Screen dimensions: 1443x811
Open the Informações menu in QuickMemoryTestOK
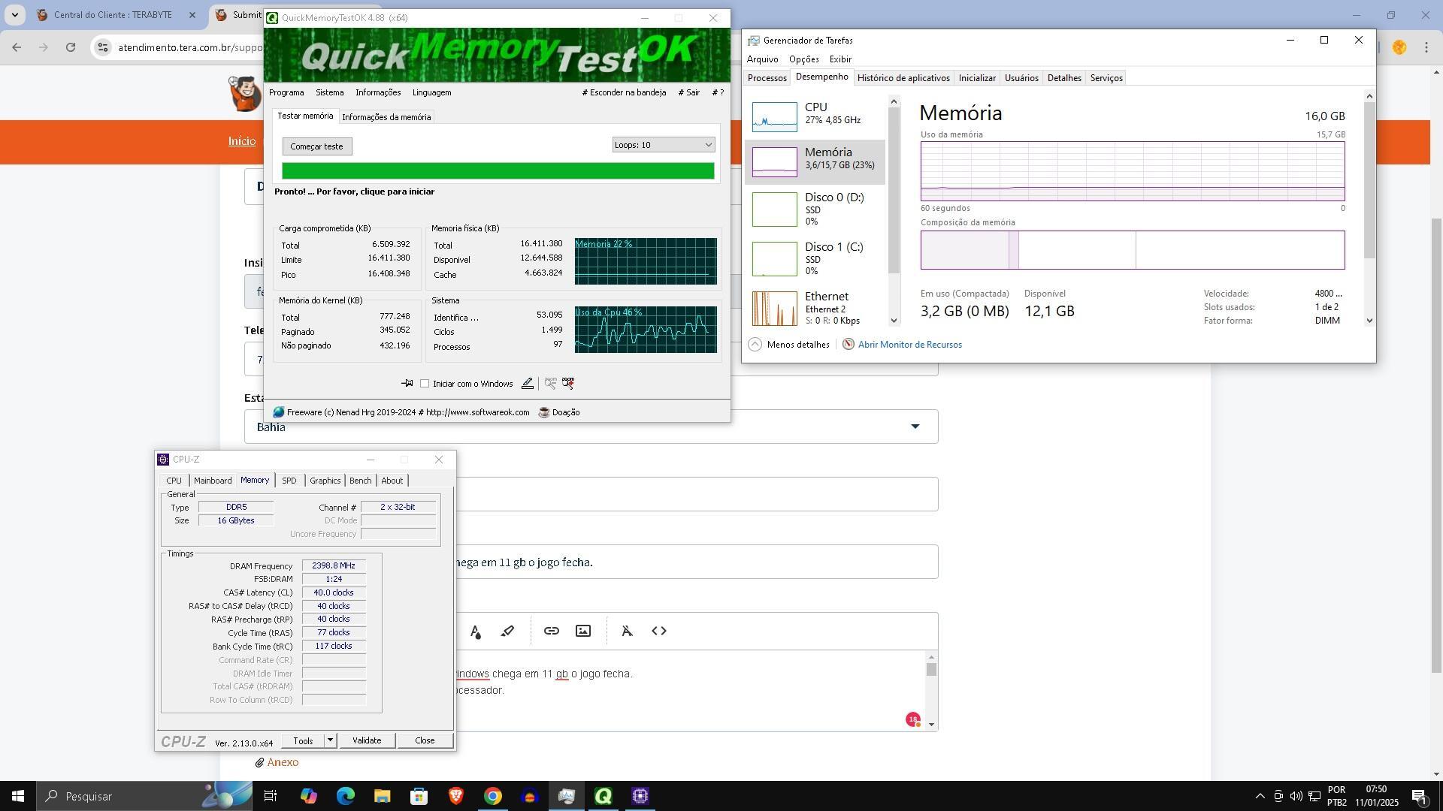378,92
